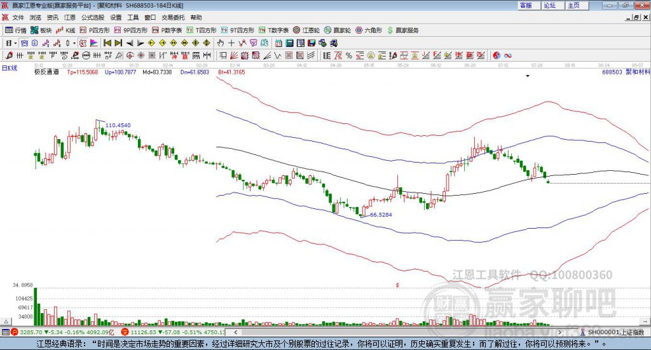Open the T四方形 time square

click(x=202, y=30)
